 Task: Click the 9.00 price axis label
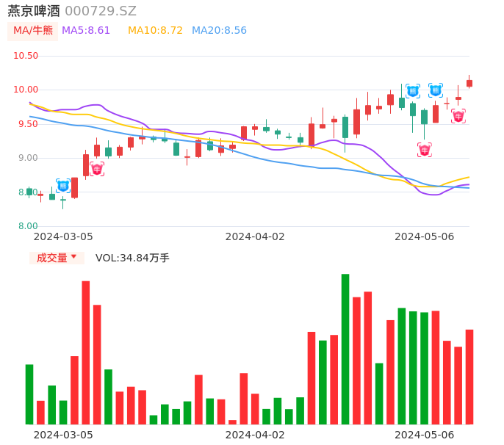pos(28,158)
